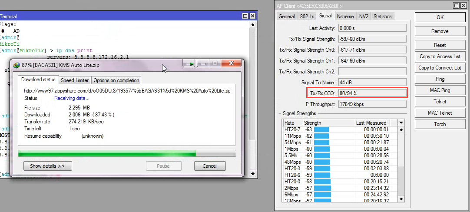Screen dimensions: 470x212
Task: Open the Speed Limiter tab
Action: point(75,80)
